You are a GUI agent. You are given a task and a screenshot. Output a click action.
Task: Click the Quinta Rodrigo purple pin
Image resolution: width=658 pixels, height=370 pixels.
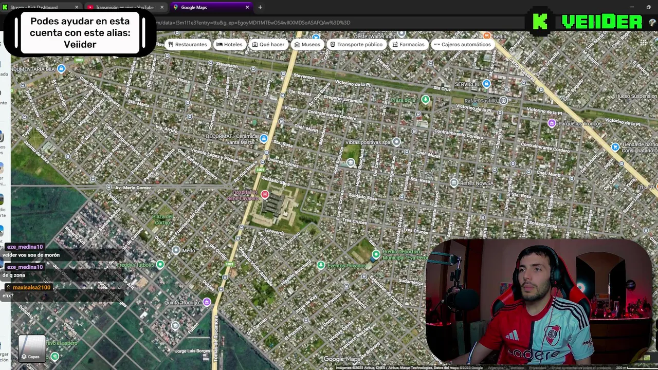207,302
